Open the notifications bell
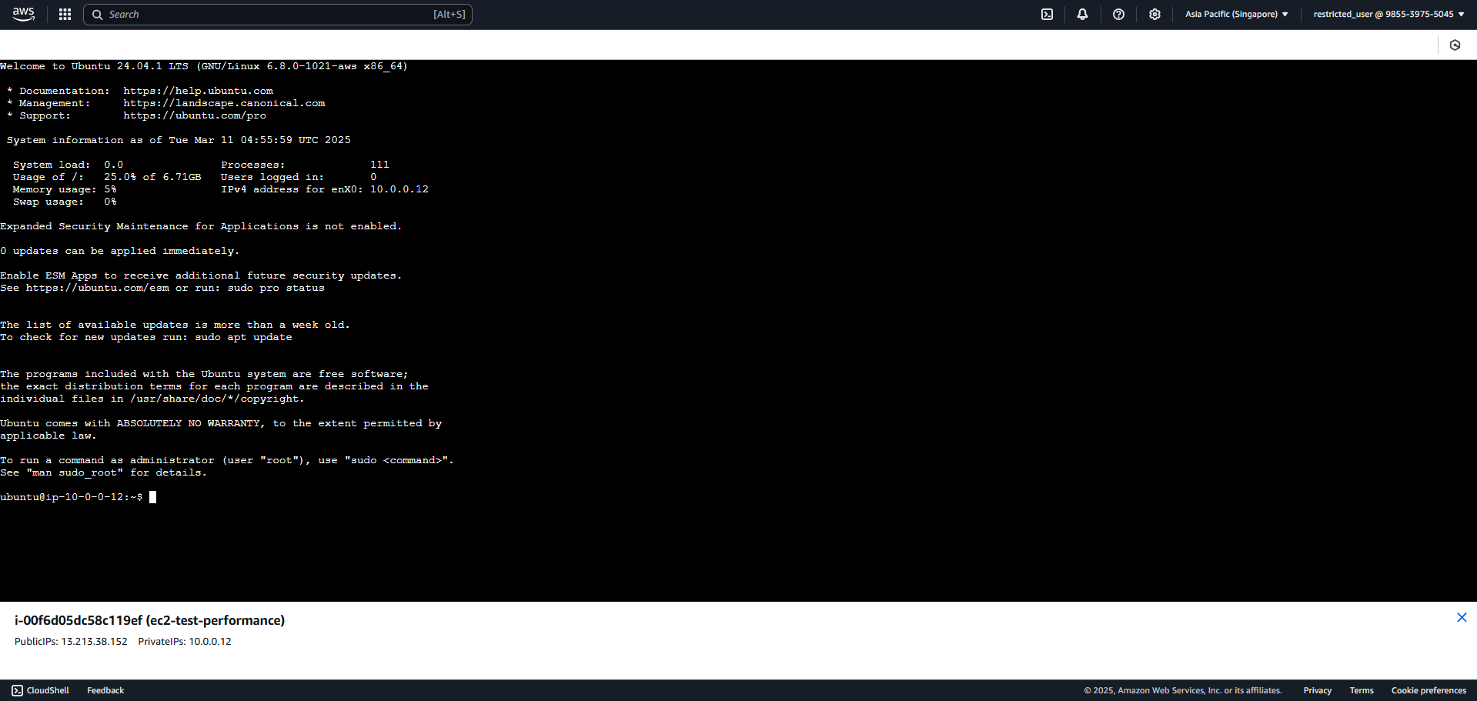This screenshot has height=701, width=1477. pyautogui.click(x=1082, y=14)
